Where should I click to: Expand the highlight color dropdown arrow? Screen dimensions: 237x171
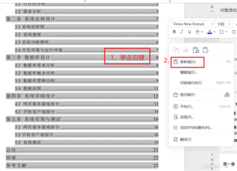coord(202,32)
